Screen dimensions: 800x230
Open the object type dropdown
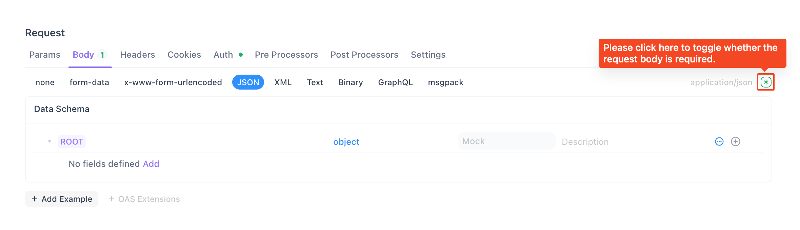[346, 142]
